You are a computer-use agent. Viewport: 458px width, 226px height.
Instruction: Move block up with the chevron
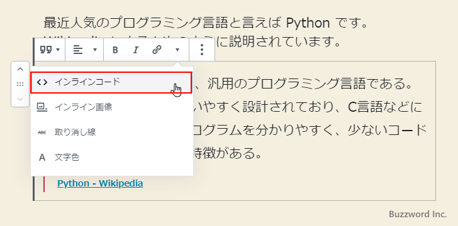click(20, 70)
